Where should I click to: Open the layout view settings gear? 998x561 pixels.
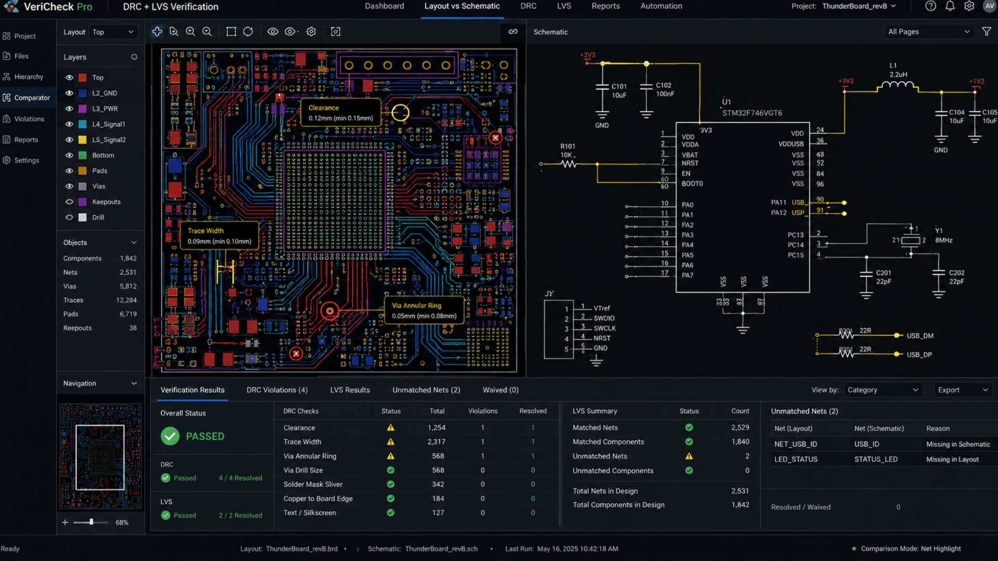point(311,32)
